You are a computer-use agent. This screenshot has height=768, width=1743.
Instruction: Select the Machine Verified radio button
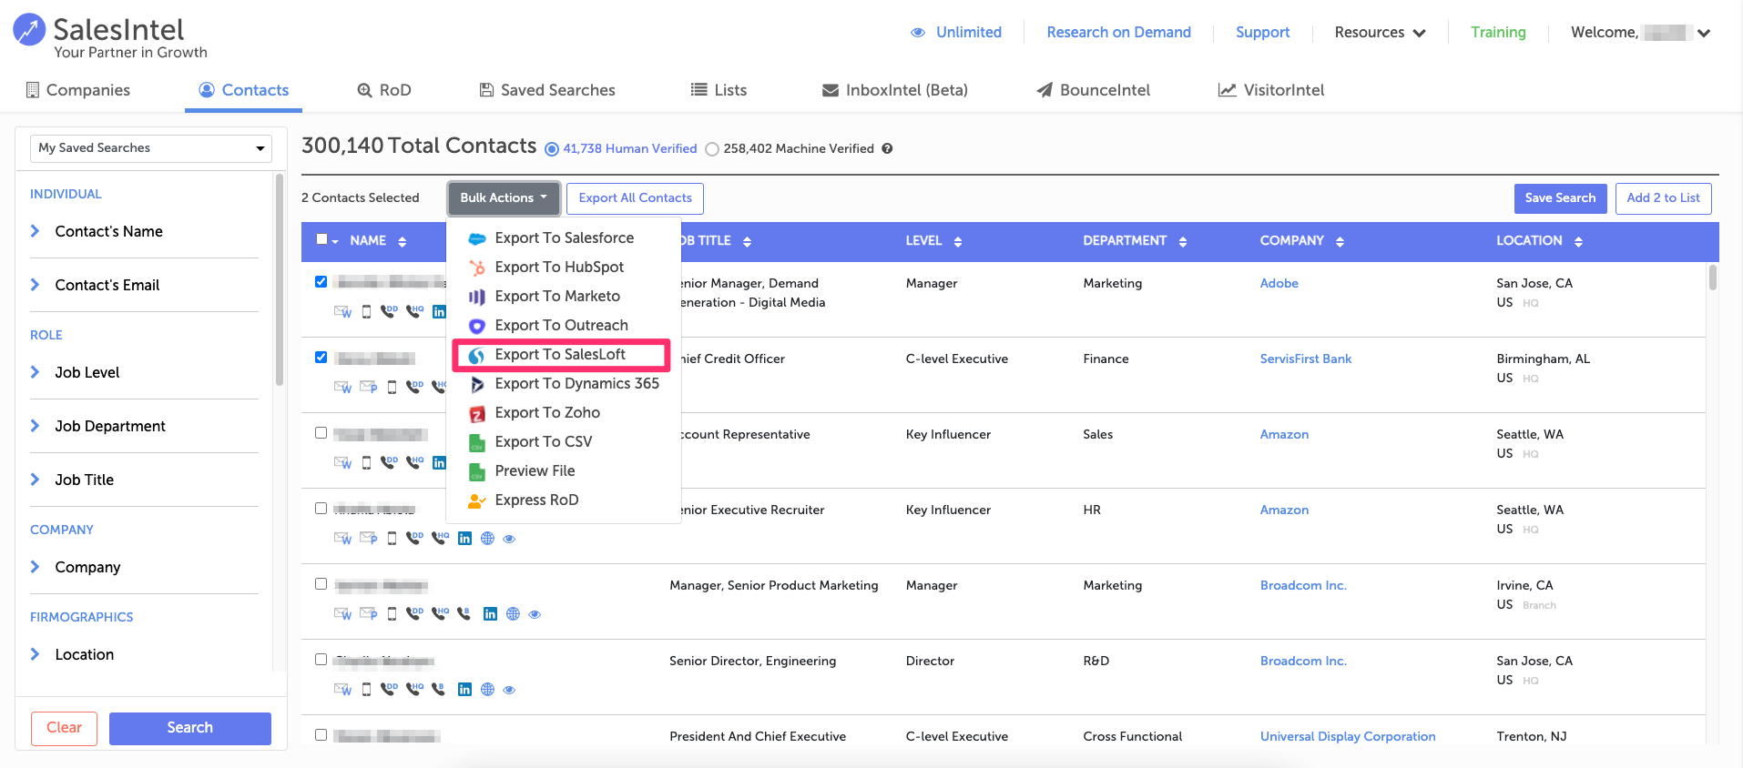(712, 149)
